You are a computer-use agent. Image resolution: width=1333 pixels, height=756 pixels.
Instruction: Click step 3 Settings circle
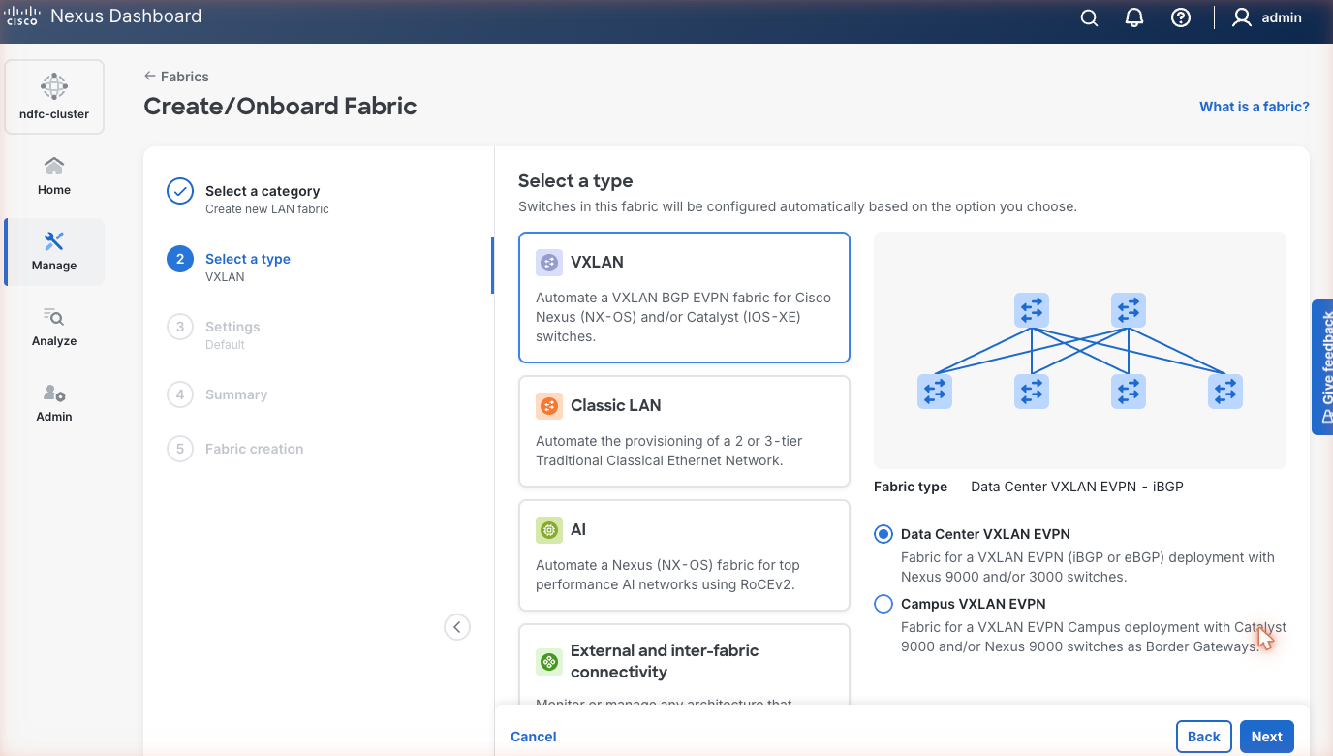click(180, 328)
